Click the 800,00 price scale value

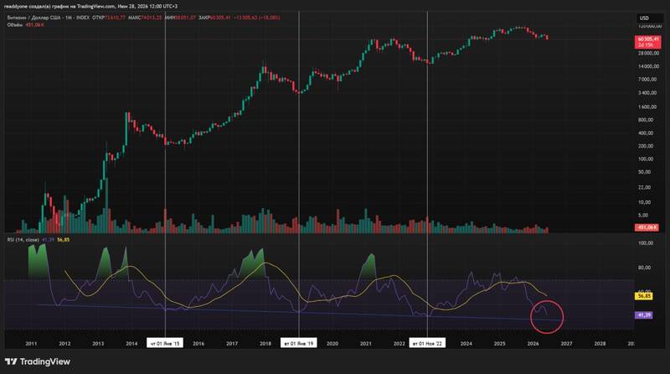645,120
